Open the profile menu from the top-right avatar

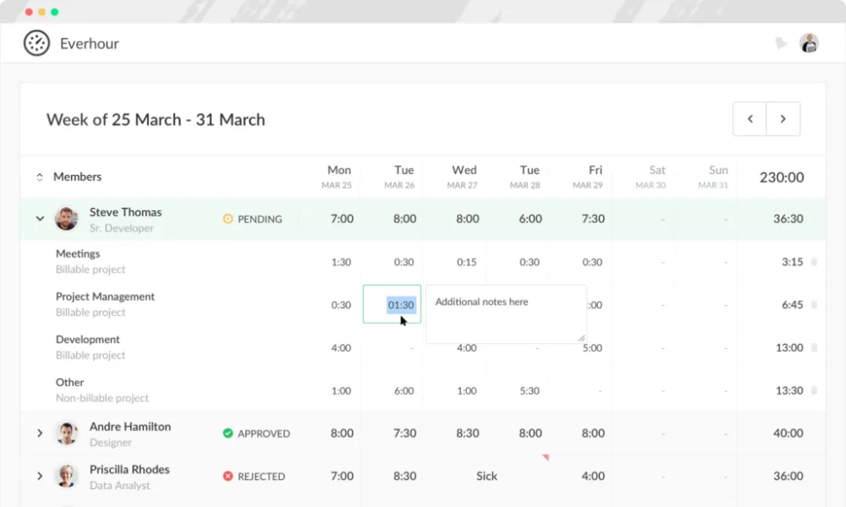click(x=809, y=42)
